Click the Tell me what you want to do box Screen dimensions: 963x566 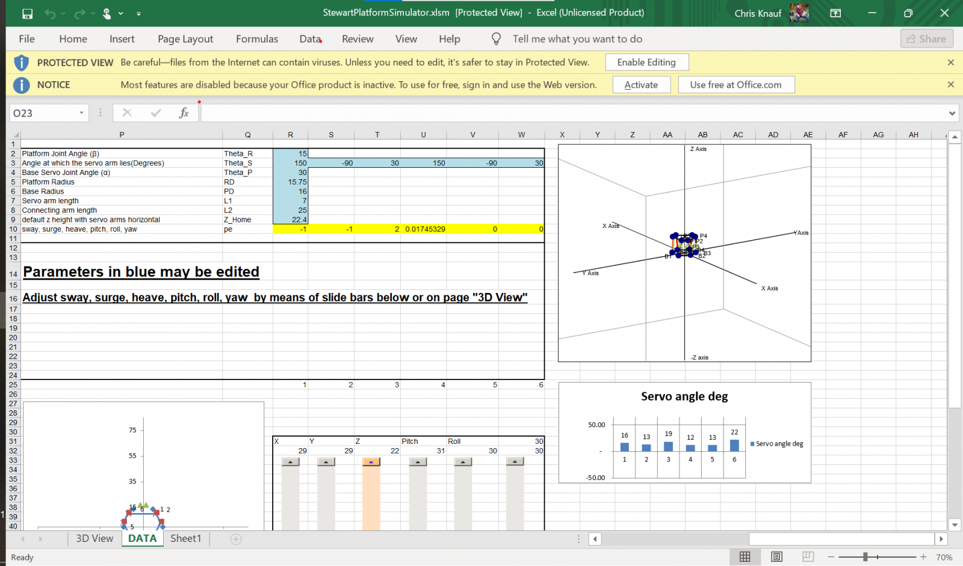(x=577, y=39)
